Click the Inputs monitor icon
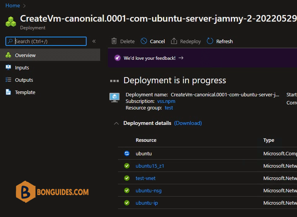 (9, 67)
